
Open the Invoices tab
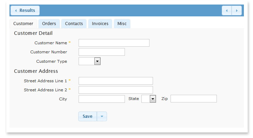(100, 24)
